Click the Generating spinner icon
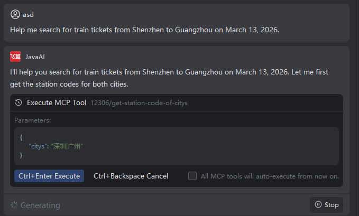Image resolution: width=359 pixels, height=216 pixels. [14, 205]
